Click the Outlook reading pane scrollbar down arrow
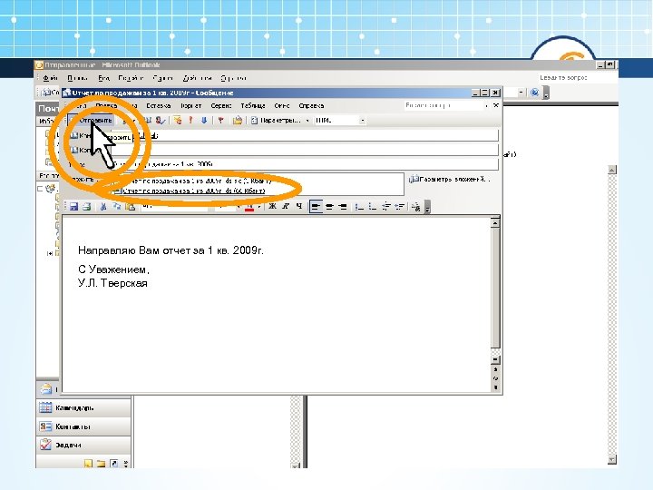Viewport: 653px width, 490px height. pos(612,459)
